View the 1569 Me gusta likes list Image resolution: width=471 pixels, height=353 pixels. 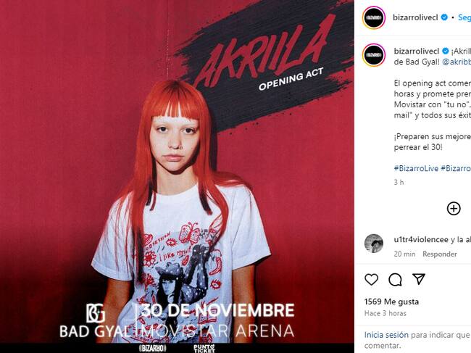[x=391, y=302]
